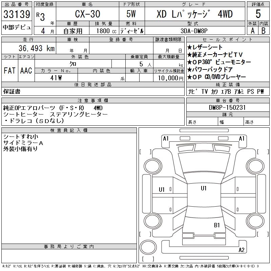Viewport: 271px width, 271px height.
Task: Select the registration year R3
Action: (41, 16)
